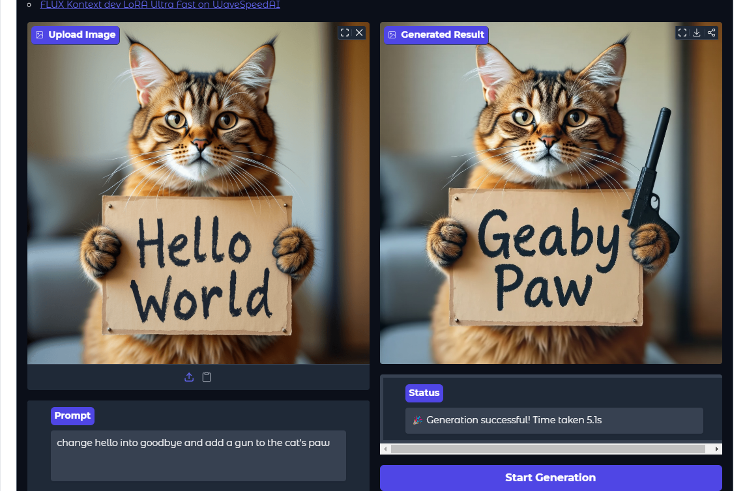This screenshot has height=491, width=745.
Task: Share the generated result image
Action: point(711,33)
